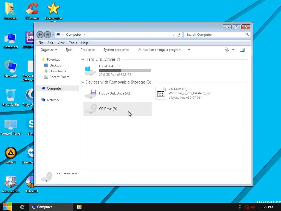281x211 pixels.
Task: Click the 22.6 GB free of 39.8 GB text
Action: pos(115,75)
